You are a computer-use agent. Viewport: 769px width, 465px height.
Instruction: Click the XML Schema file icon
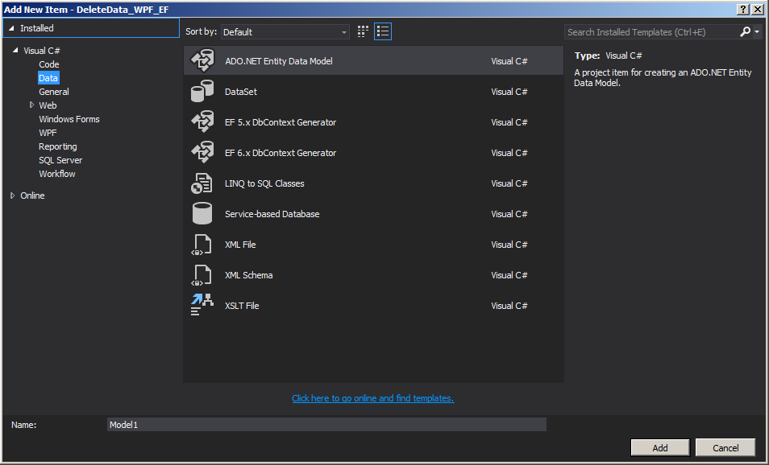(x=202, y=275)
